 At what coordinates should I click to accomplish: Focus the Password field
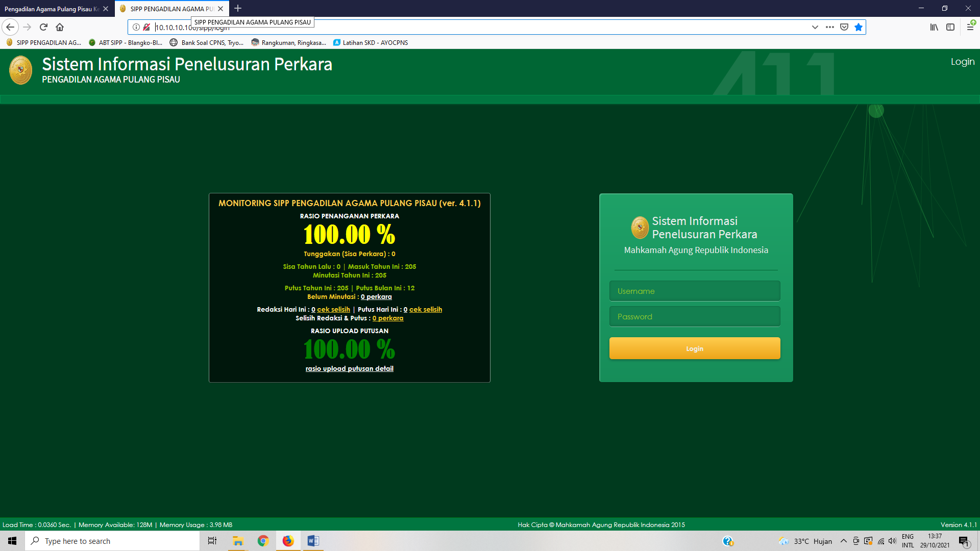point(694,316)
